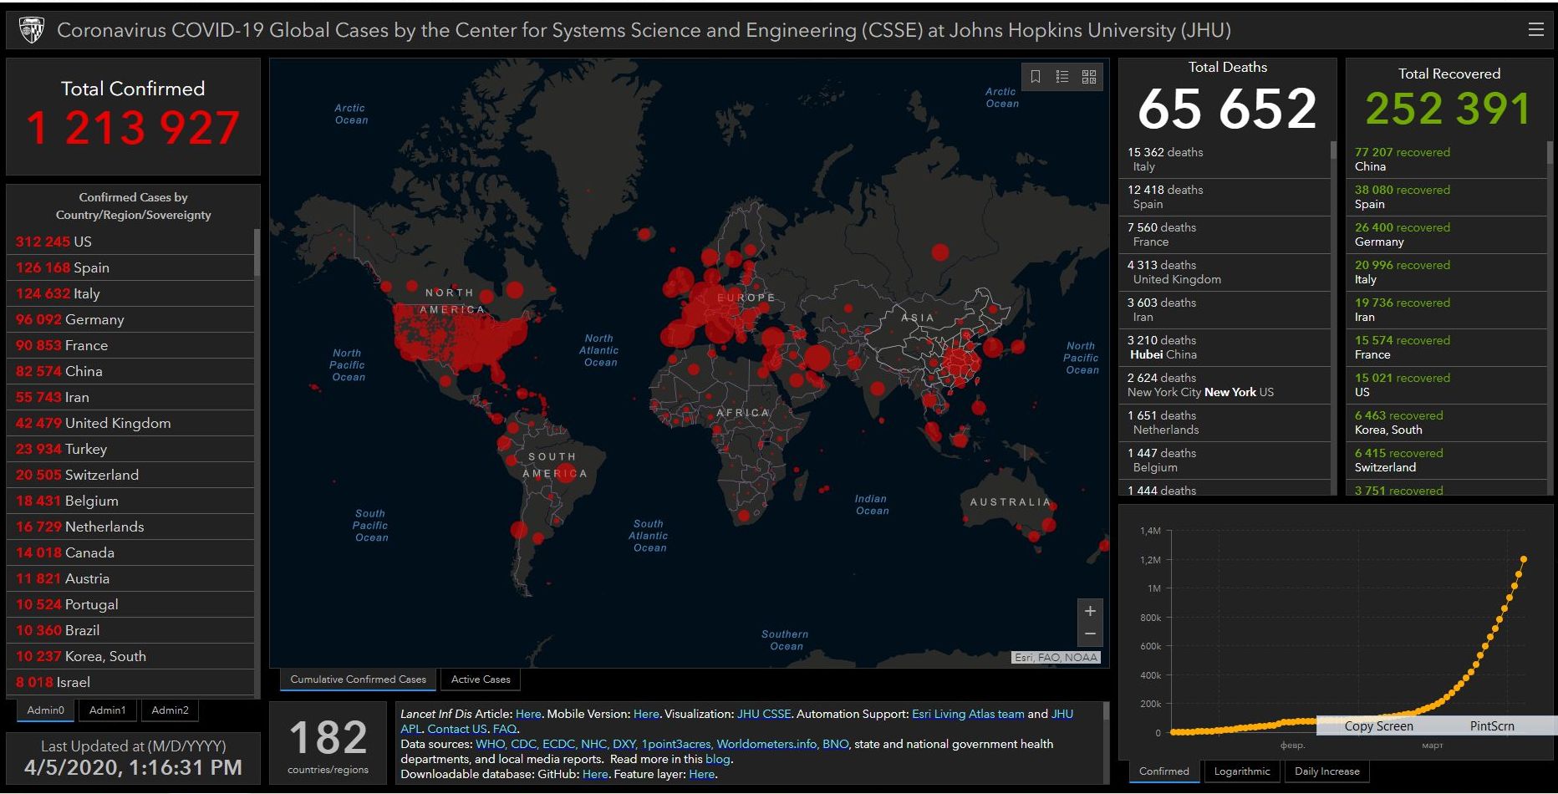Click the Copy Screen button
The height and width of the screenshot is (794, 1558).
1378,726
